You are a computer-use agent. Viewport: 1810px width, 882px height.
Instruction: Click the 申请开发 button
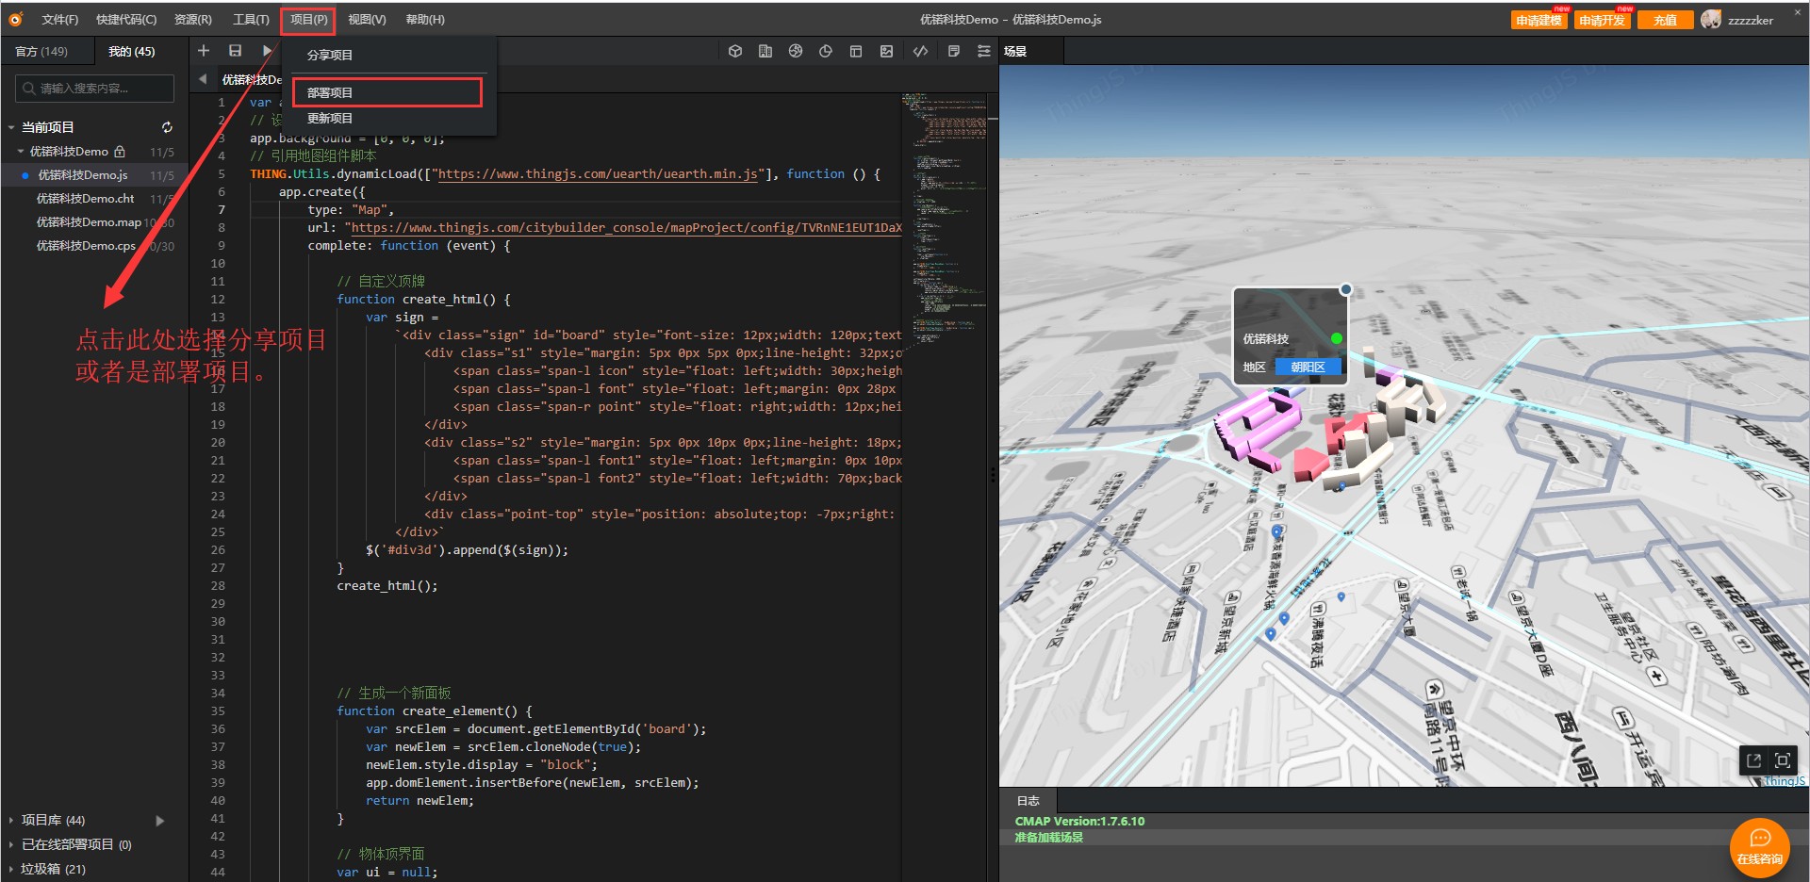click(x=1602, y=20)
